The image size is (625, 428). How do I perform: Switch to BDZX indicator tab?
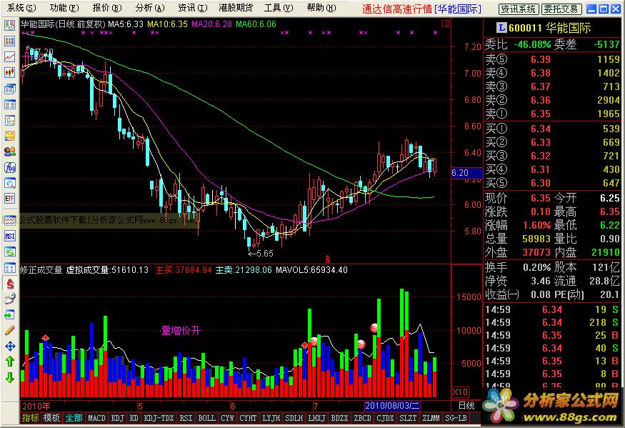(x=339, y=418)
